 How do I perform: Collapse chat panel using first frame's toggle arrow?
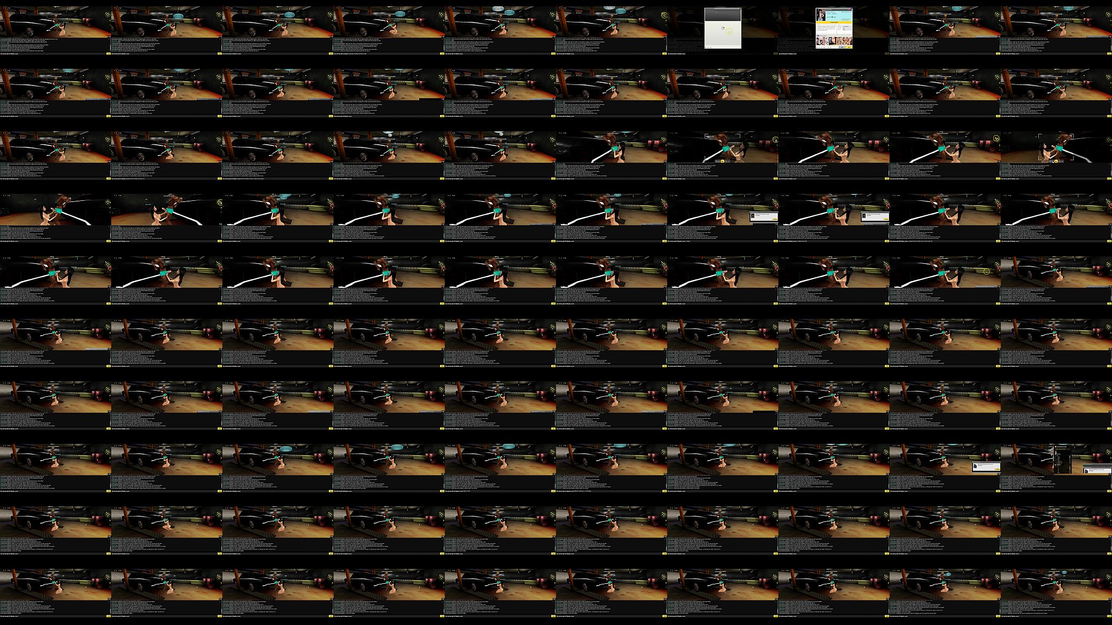pos(109,36)
